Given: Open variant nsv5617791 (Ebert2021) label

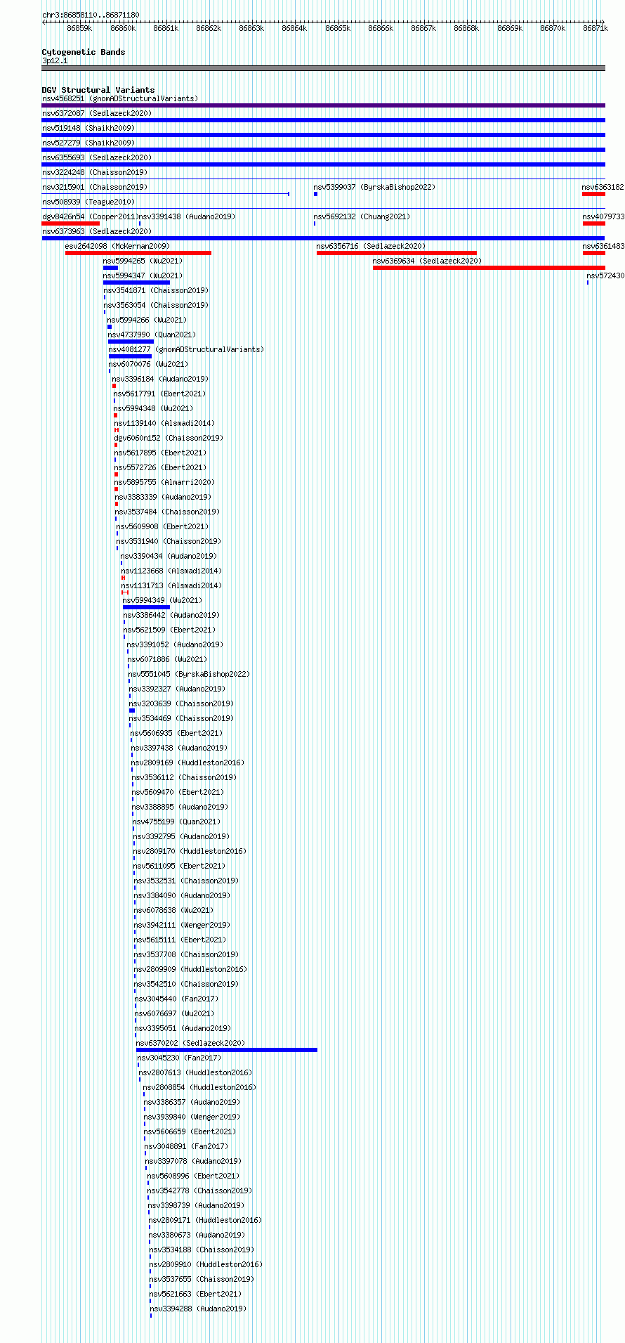Looking at the screenshot, I should tap(160, 394).
